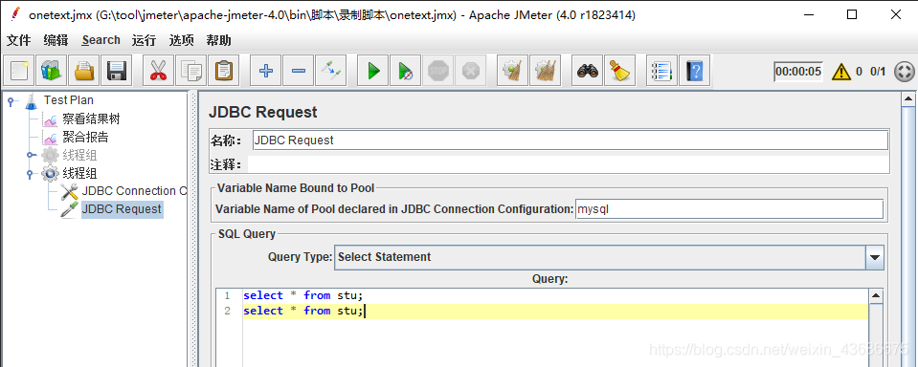Click highlighted query line 2 in editor
This screenshot has height=367, width=918.
[x=555, y=311]
